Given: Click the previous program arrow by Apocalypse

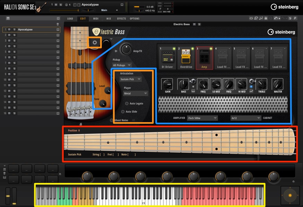Looking at the screenshot, I should [75, 5].
